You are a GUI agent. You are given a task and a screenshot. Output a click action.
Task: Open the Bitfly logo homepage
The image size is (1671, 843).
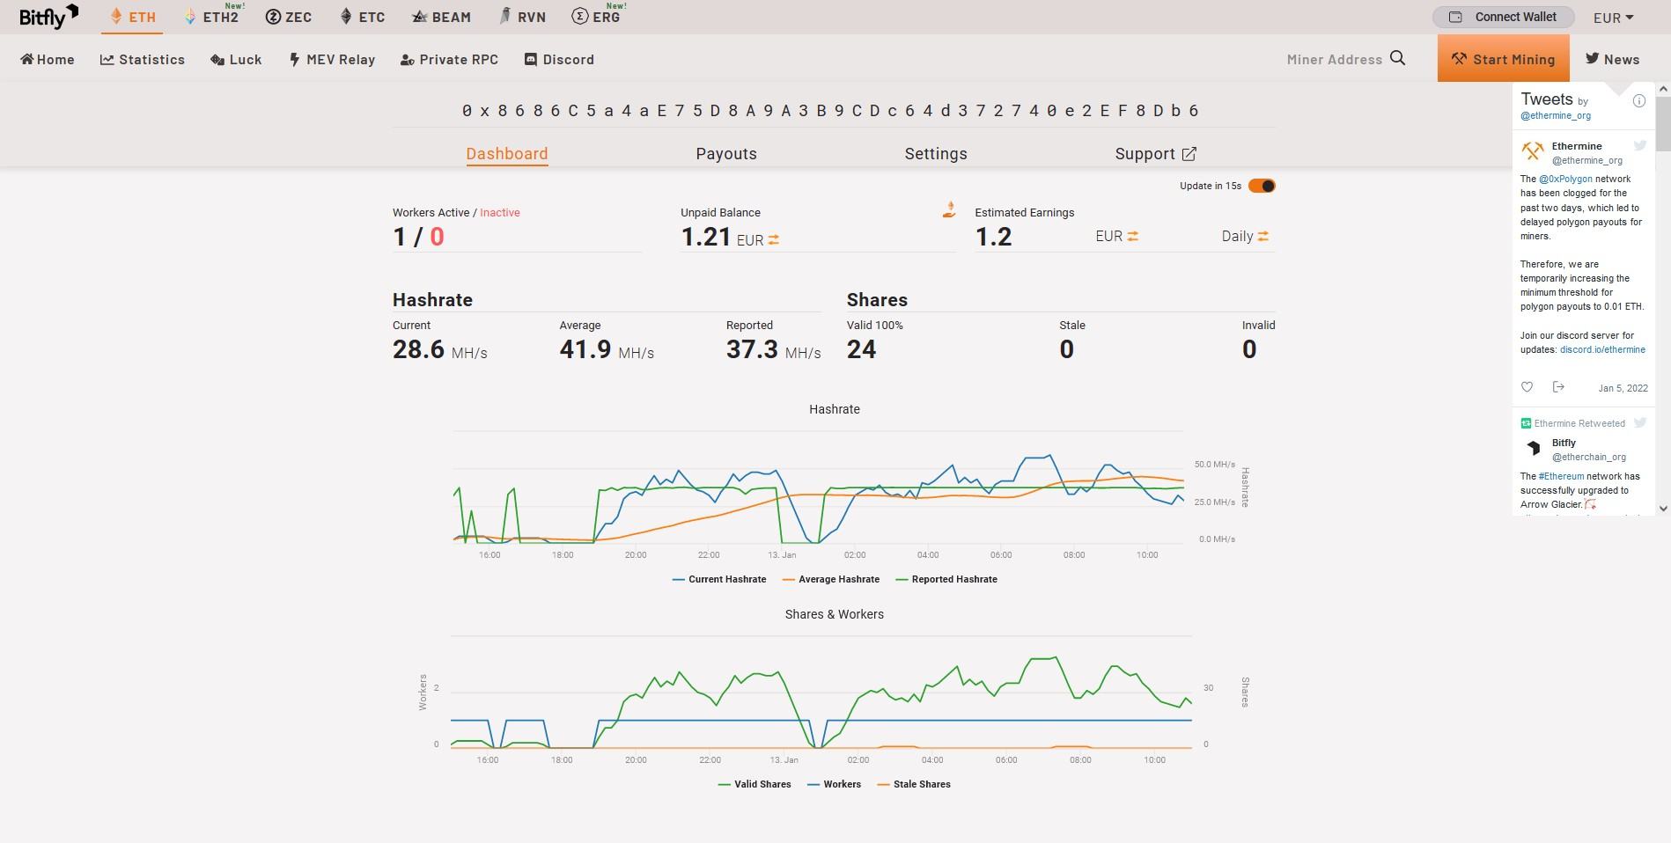pos(49,16)
